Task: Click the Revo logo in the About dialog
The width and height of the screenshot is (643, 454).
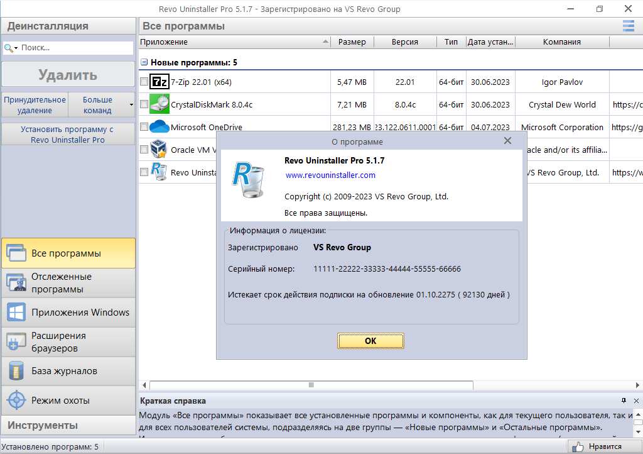Action: [x=249, y=180]
